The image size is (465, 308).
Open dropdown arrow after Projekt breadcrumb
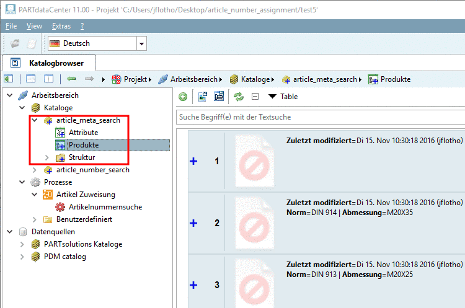point(150,79)
